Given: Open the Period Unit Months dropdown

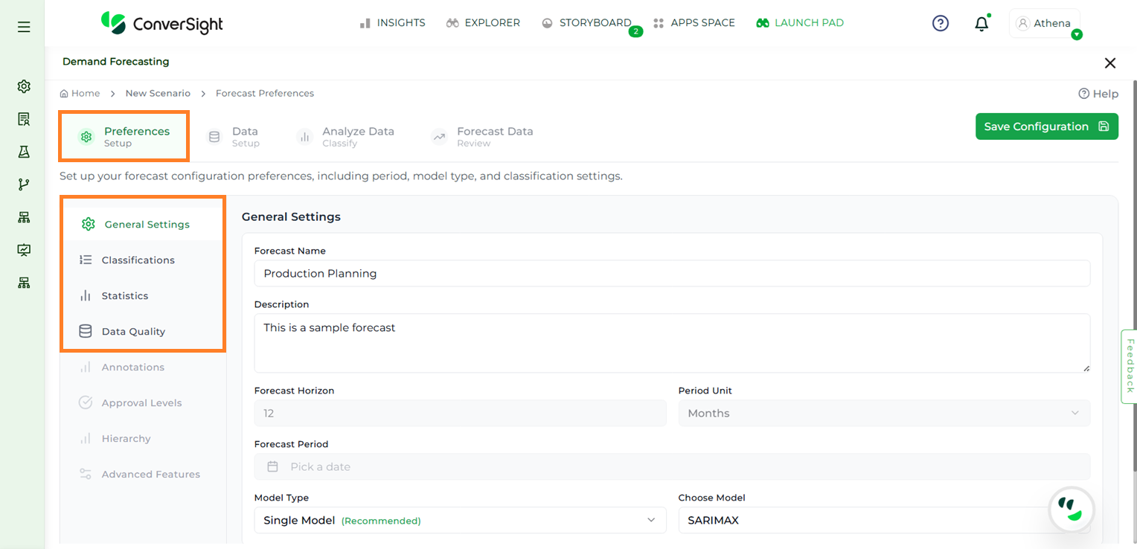Looking at the screenshot, I should click(883, 413).
